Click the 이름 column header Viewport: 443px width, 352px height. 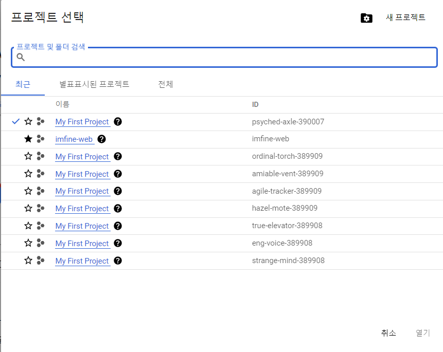[62, 104]
